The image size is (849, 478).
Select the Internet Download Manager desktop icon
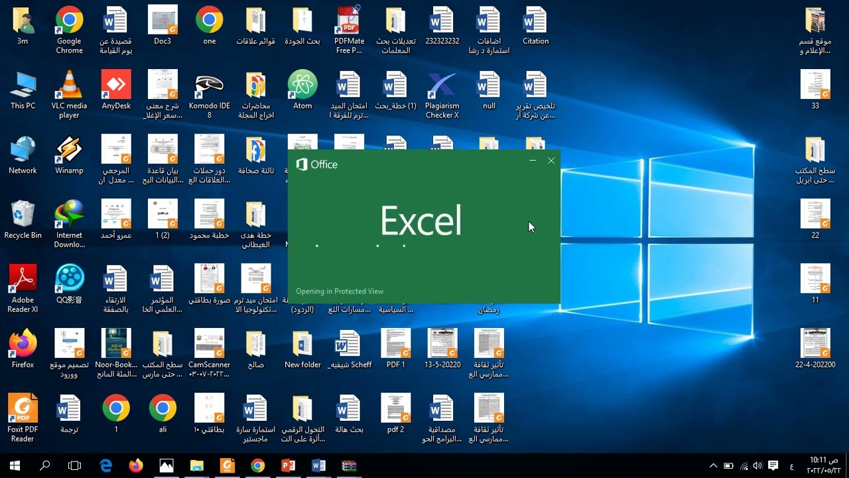coord(69,224)
